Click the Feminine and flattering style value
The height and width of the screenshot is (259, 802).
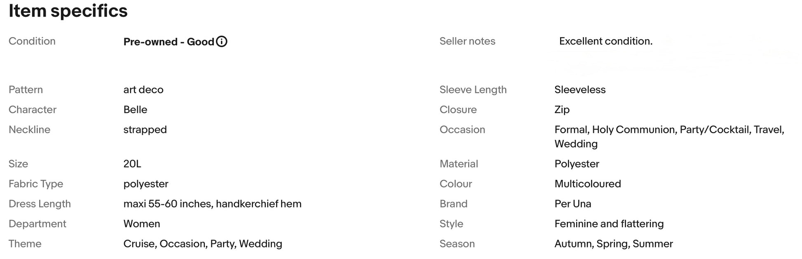pos(609,224)
